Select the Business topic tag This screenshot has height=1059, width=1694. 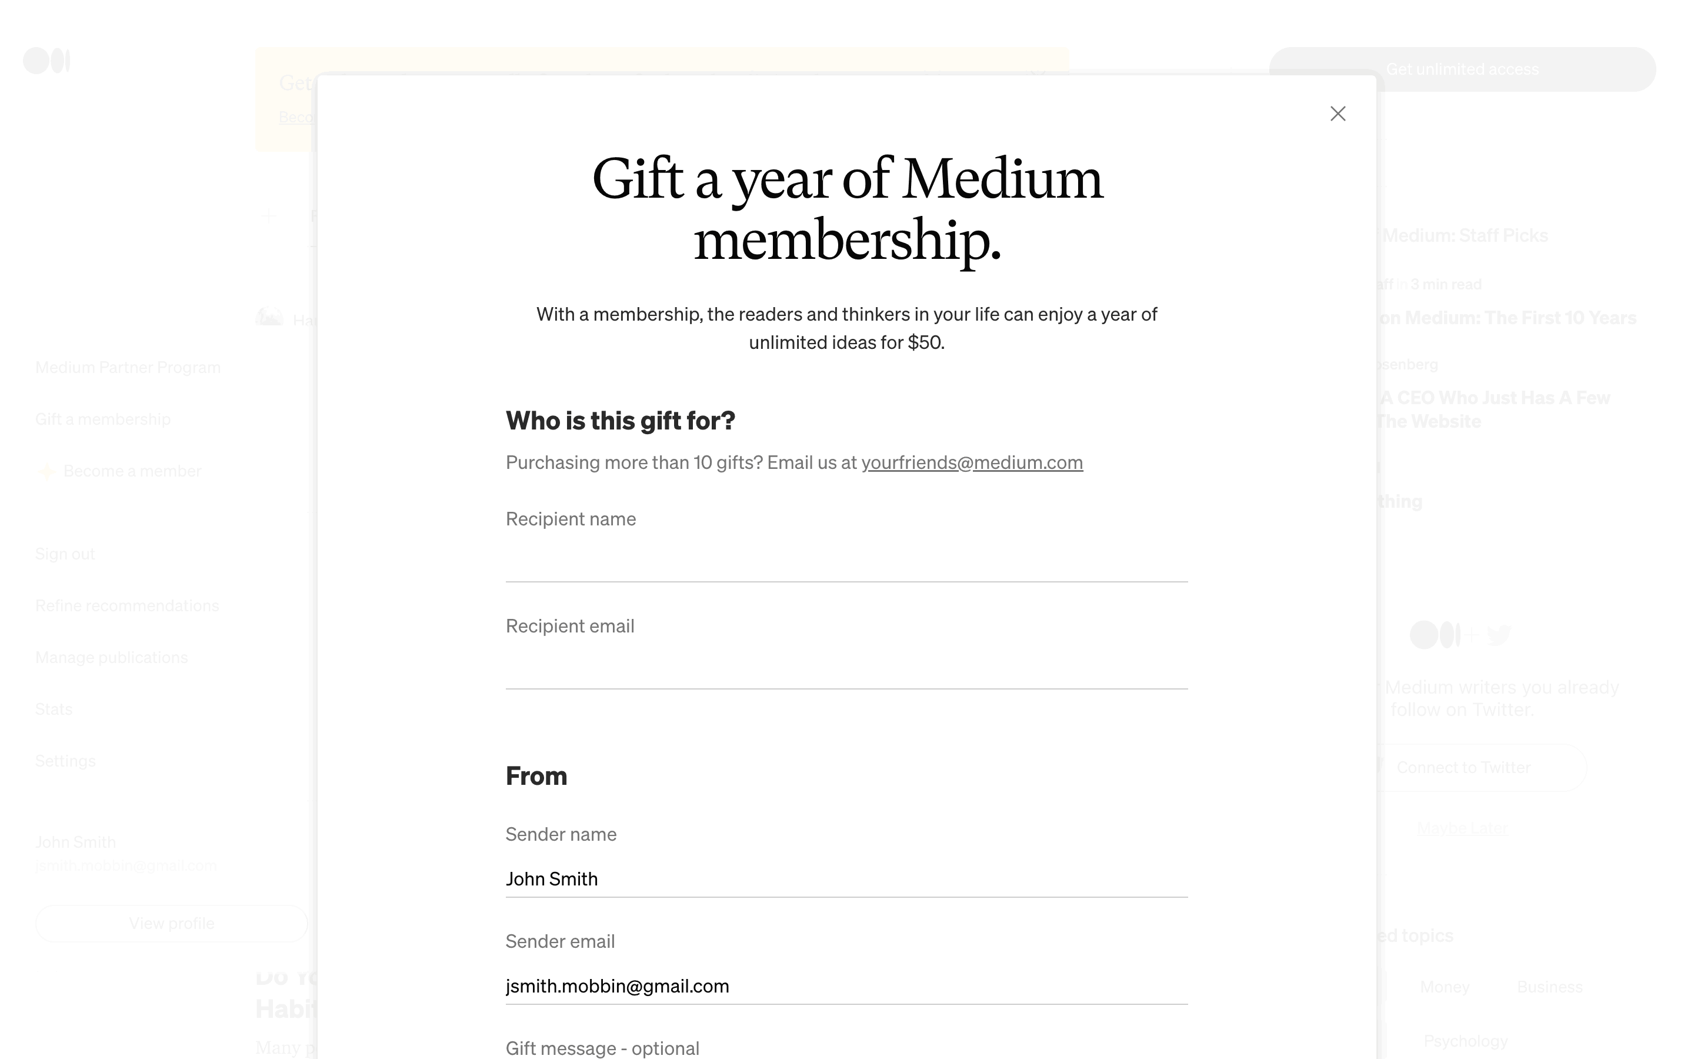tap(1549, 987)
